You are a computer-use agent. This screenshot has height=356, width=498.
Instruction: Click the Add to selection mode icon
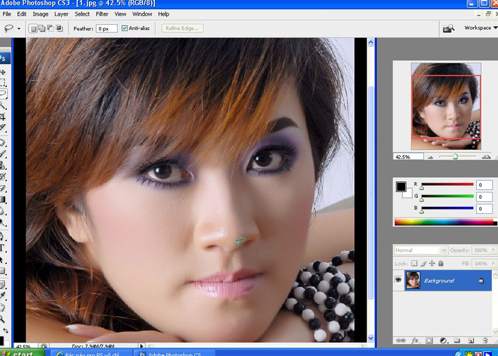click(x=42, y=29)
